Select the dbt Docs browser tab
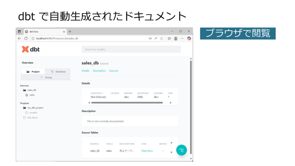 tap(45, 32)
